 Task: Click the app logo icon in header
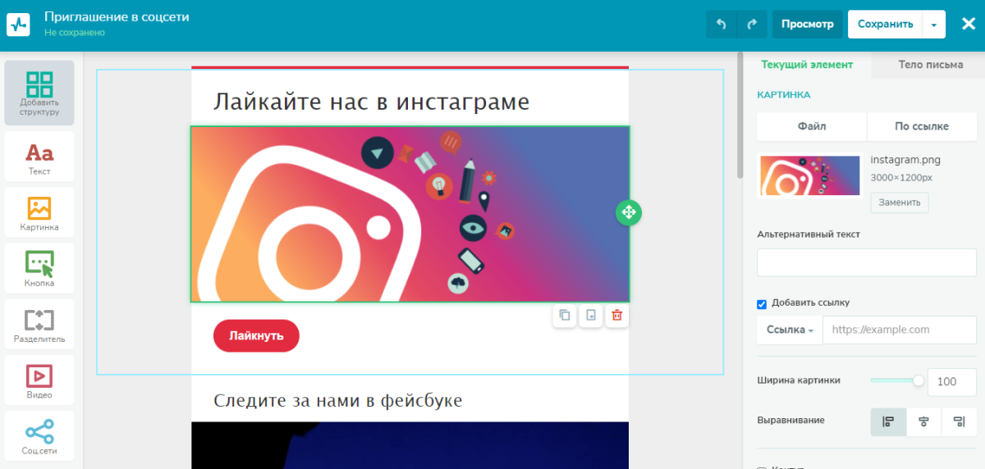pyautogui.click(x=18, y=24)
